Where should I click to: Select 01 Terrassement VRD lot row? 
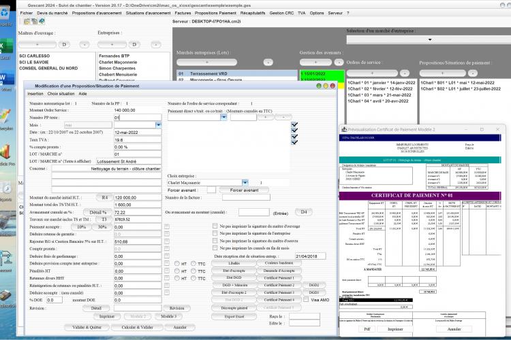(237, 74)
